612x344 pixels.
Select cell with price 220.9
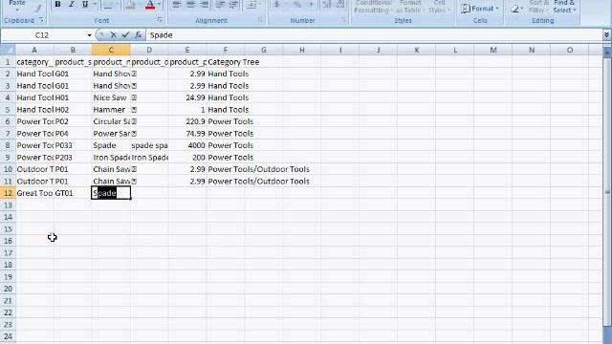tap(187, 121)
